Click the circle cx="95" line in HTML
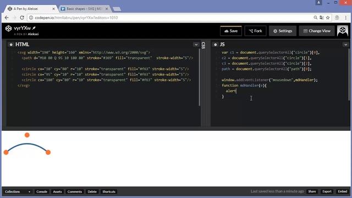 [105, 75]
